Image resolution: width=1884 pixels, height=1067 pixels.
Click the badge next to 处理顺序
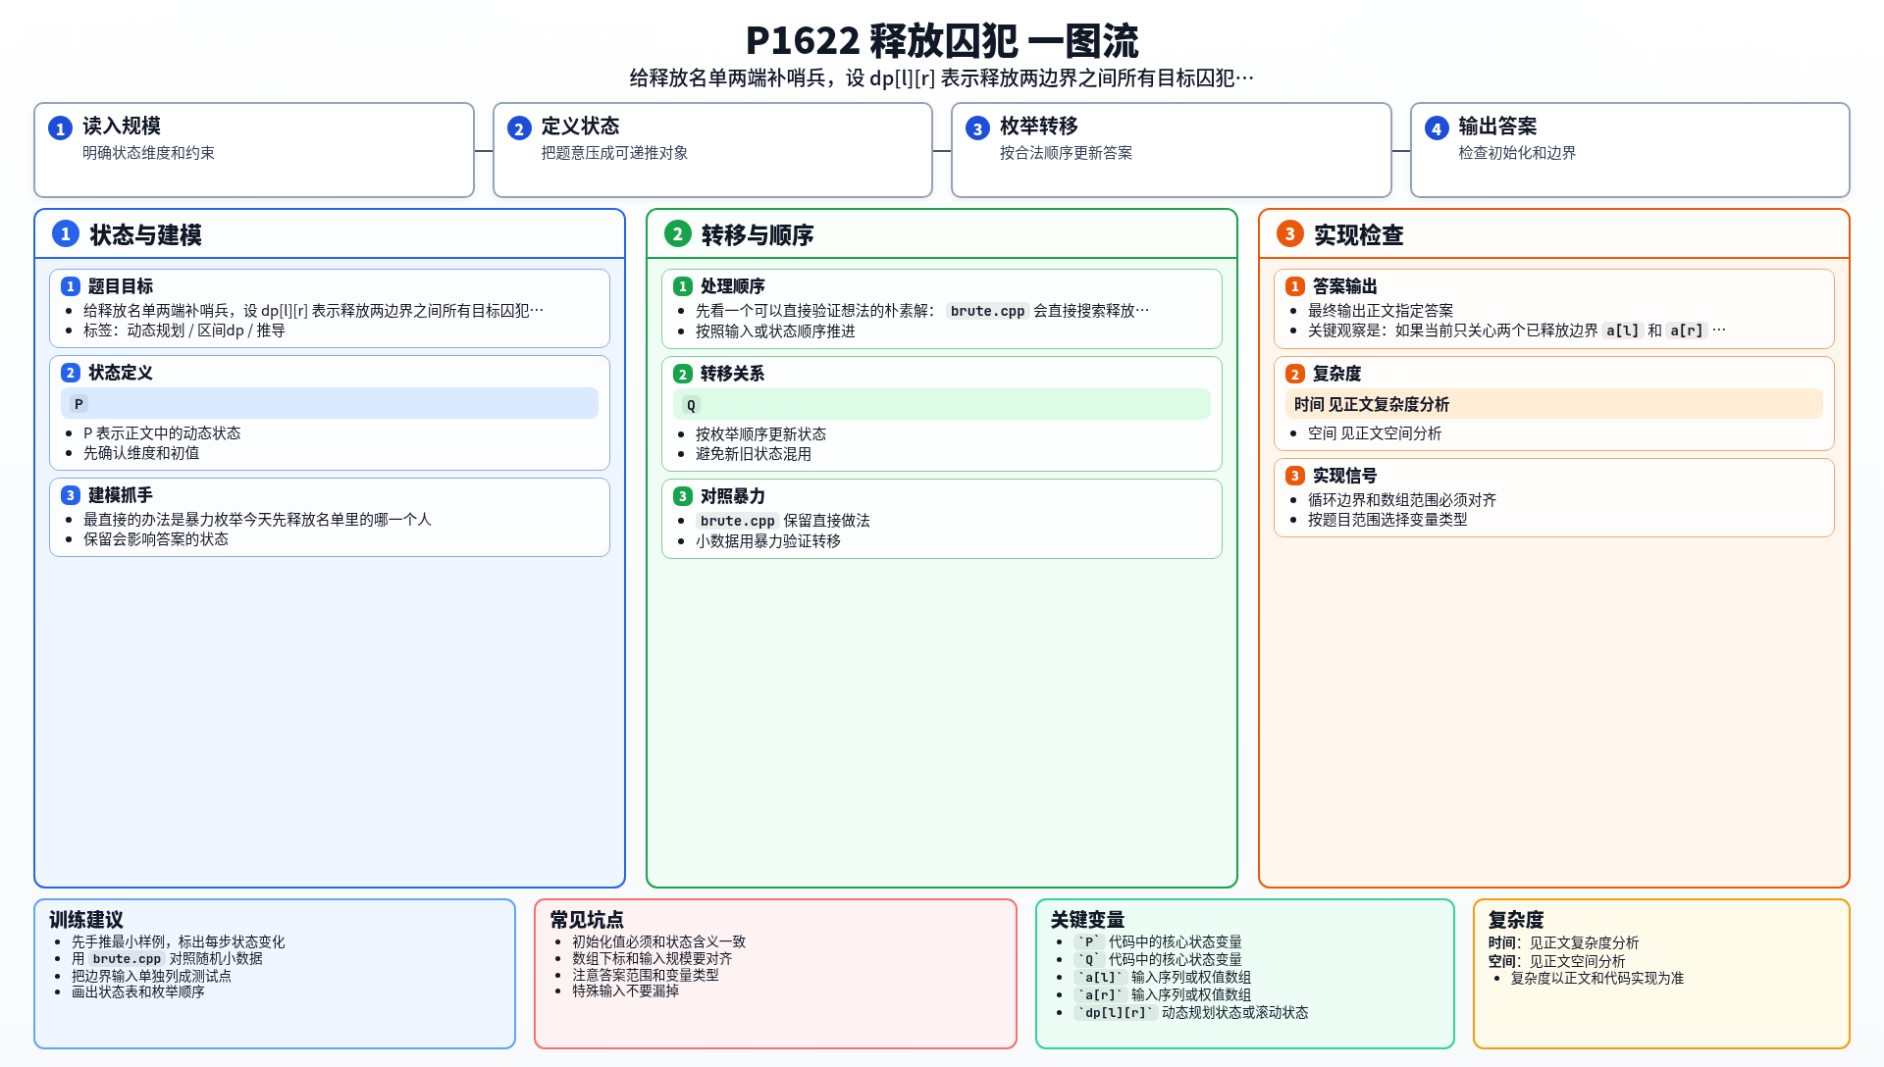(683, 286)
